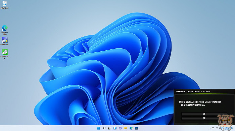Click the ASRock logo in installer header
This screenshot has width=235, height=131.
pos(181,91)
